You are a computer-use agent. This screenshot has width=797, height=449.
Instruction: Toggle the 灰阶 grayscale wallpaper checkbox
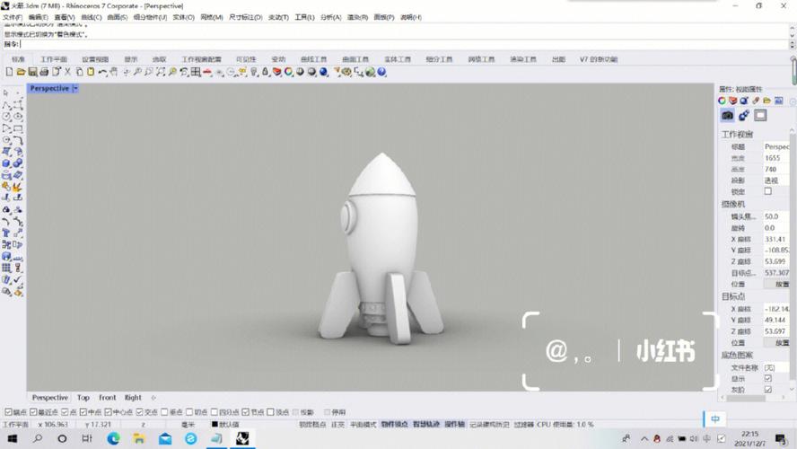[768, 390]
